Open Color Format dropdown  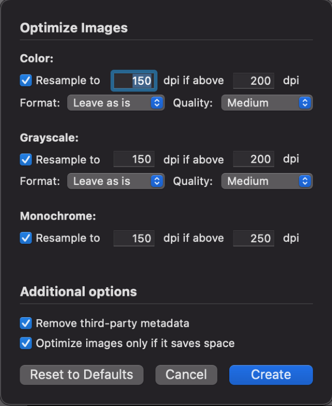point(116,103)
